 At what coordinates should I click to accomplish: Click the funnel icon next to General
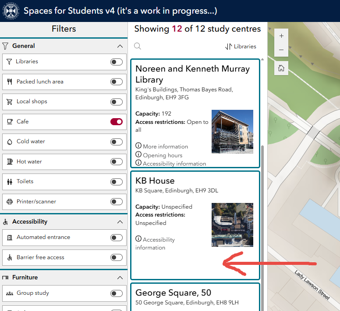click(5, 46)
